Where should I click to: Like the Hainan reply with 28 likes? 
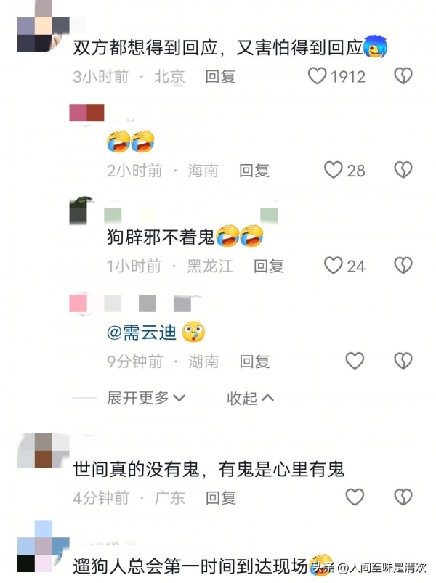tap(333, 170)
